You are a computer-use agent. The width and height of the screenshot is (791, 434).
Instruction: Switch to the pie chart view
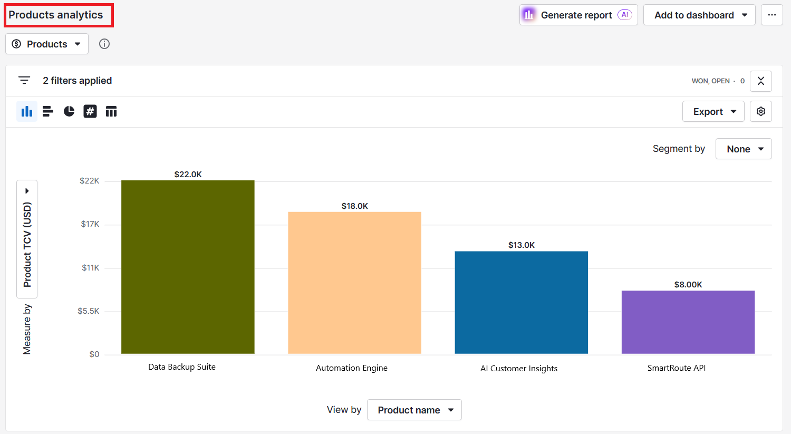[x=69, y=111]
